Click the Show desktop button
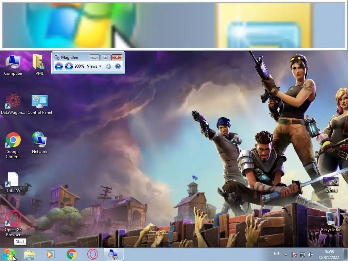 point(345,254)
